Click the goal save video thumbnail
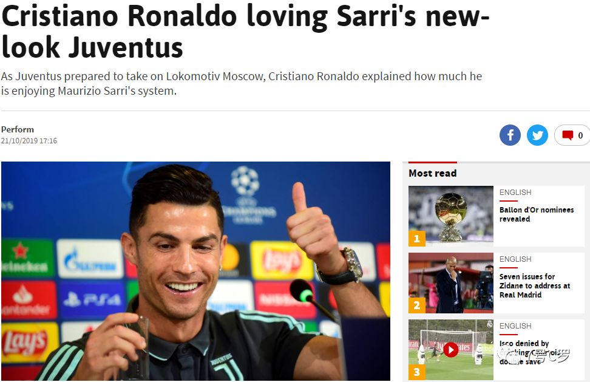 pyautogui.click(x=451, y=350)
